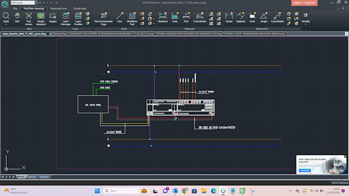This screenshot has height=196, width=349.
Task: Select the Multiline Text tool
Action: (x=132, y=19)
